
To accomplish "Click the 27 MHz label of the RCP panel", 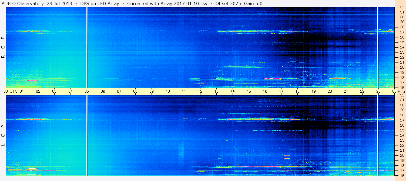I will click(x=402, y=32).
